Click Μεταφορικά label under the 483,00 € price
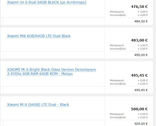The width and height of the screenshot is (156, 126). 117,45
